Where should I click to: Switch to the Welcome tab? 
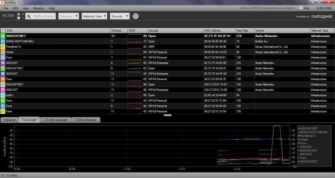[x=9, y=120]
